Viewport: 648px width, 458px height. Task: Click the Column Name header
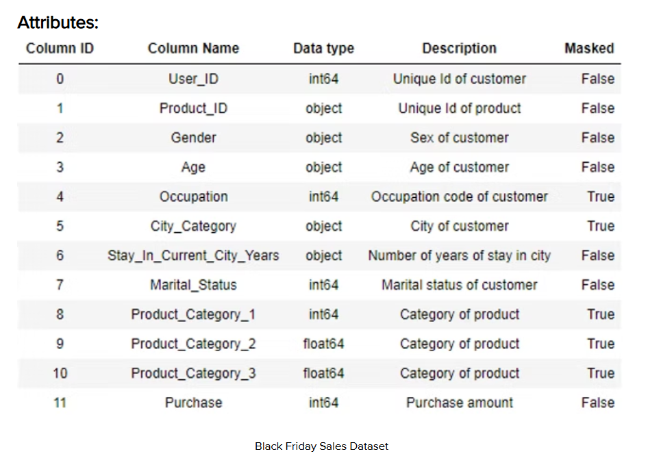click(193, 49)
